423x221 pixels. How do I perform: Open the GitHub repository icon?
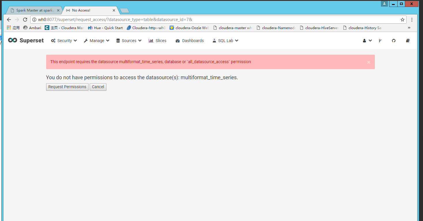click(x=394, y=41)
